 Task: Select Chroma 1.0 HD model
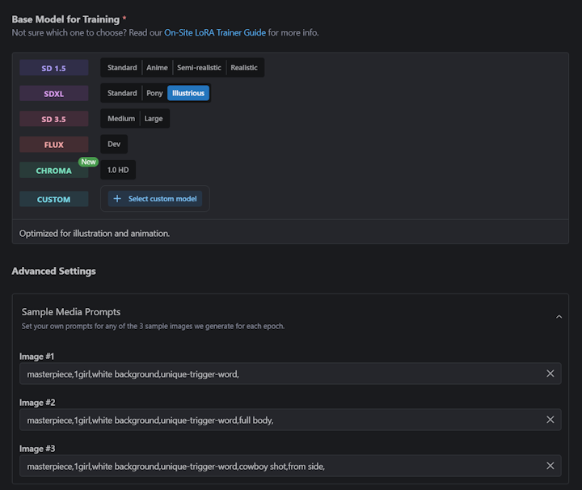(118, 170)
